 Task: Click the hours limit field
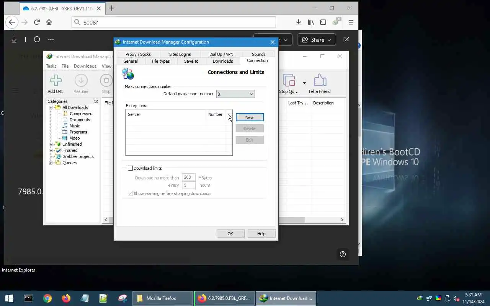[x=189, y=185]
